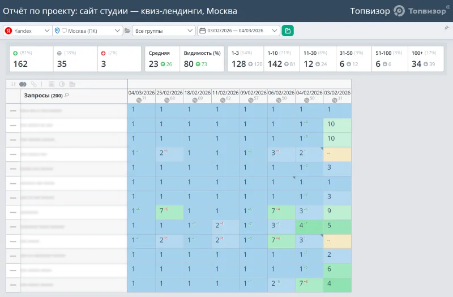Screen dimensions: 453x297
Task: Click the Средняя 23 summary card
Action: click(162, 59)
